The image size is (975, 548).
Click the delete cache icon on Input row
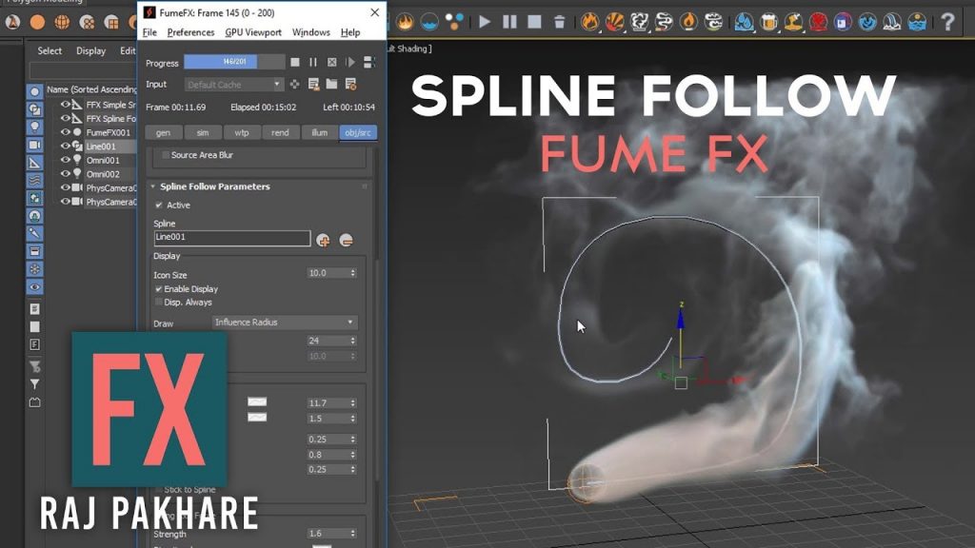[x=350, y=85]
